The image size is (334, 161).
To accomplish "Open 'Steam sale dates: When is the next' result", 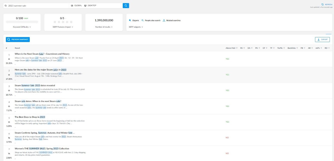I will 38,101.
